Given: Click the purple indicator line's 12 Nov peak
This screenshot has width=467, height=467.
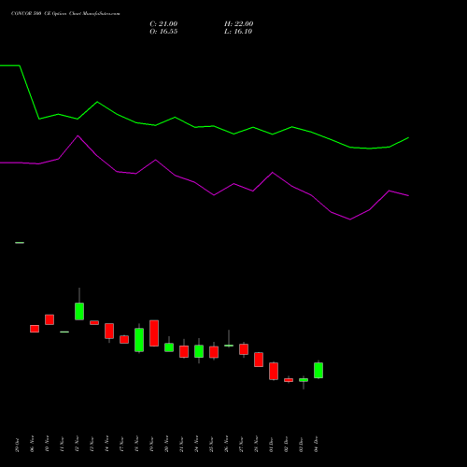Looking at the screenshot, I should (78, 135).
